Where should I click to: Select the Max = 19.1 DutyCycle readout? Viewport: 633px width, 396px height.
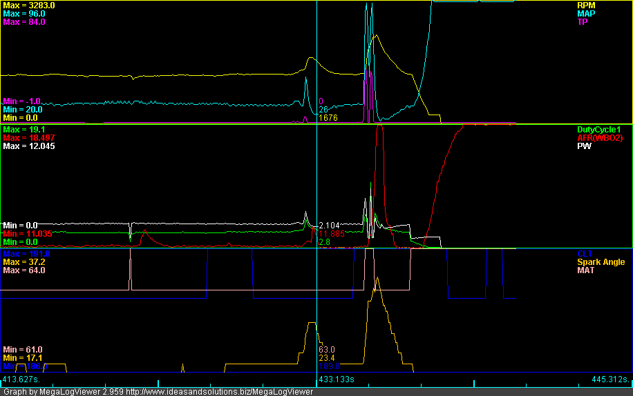24,129
